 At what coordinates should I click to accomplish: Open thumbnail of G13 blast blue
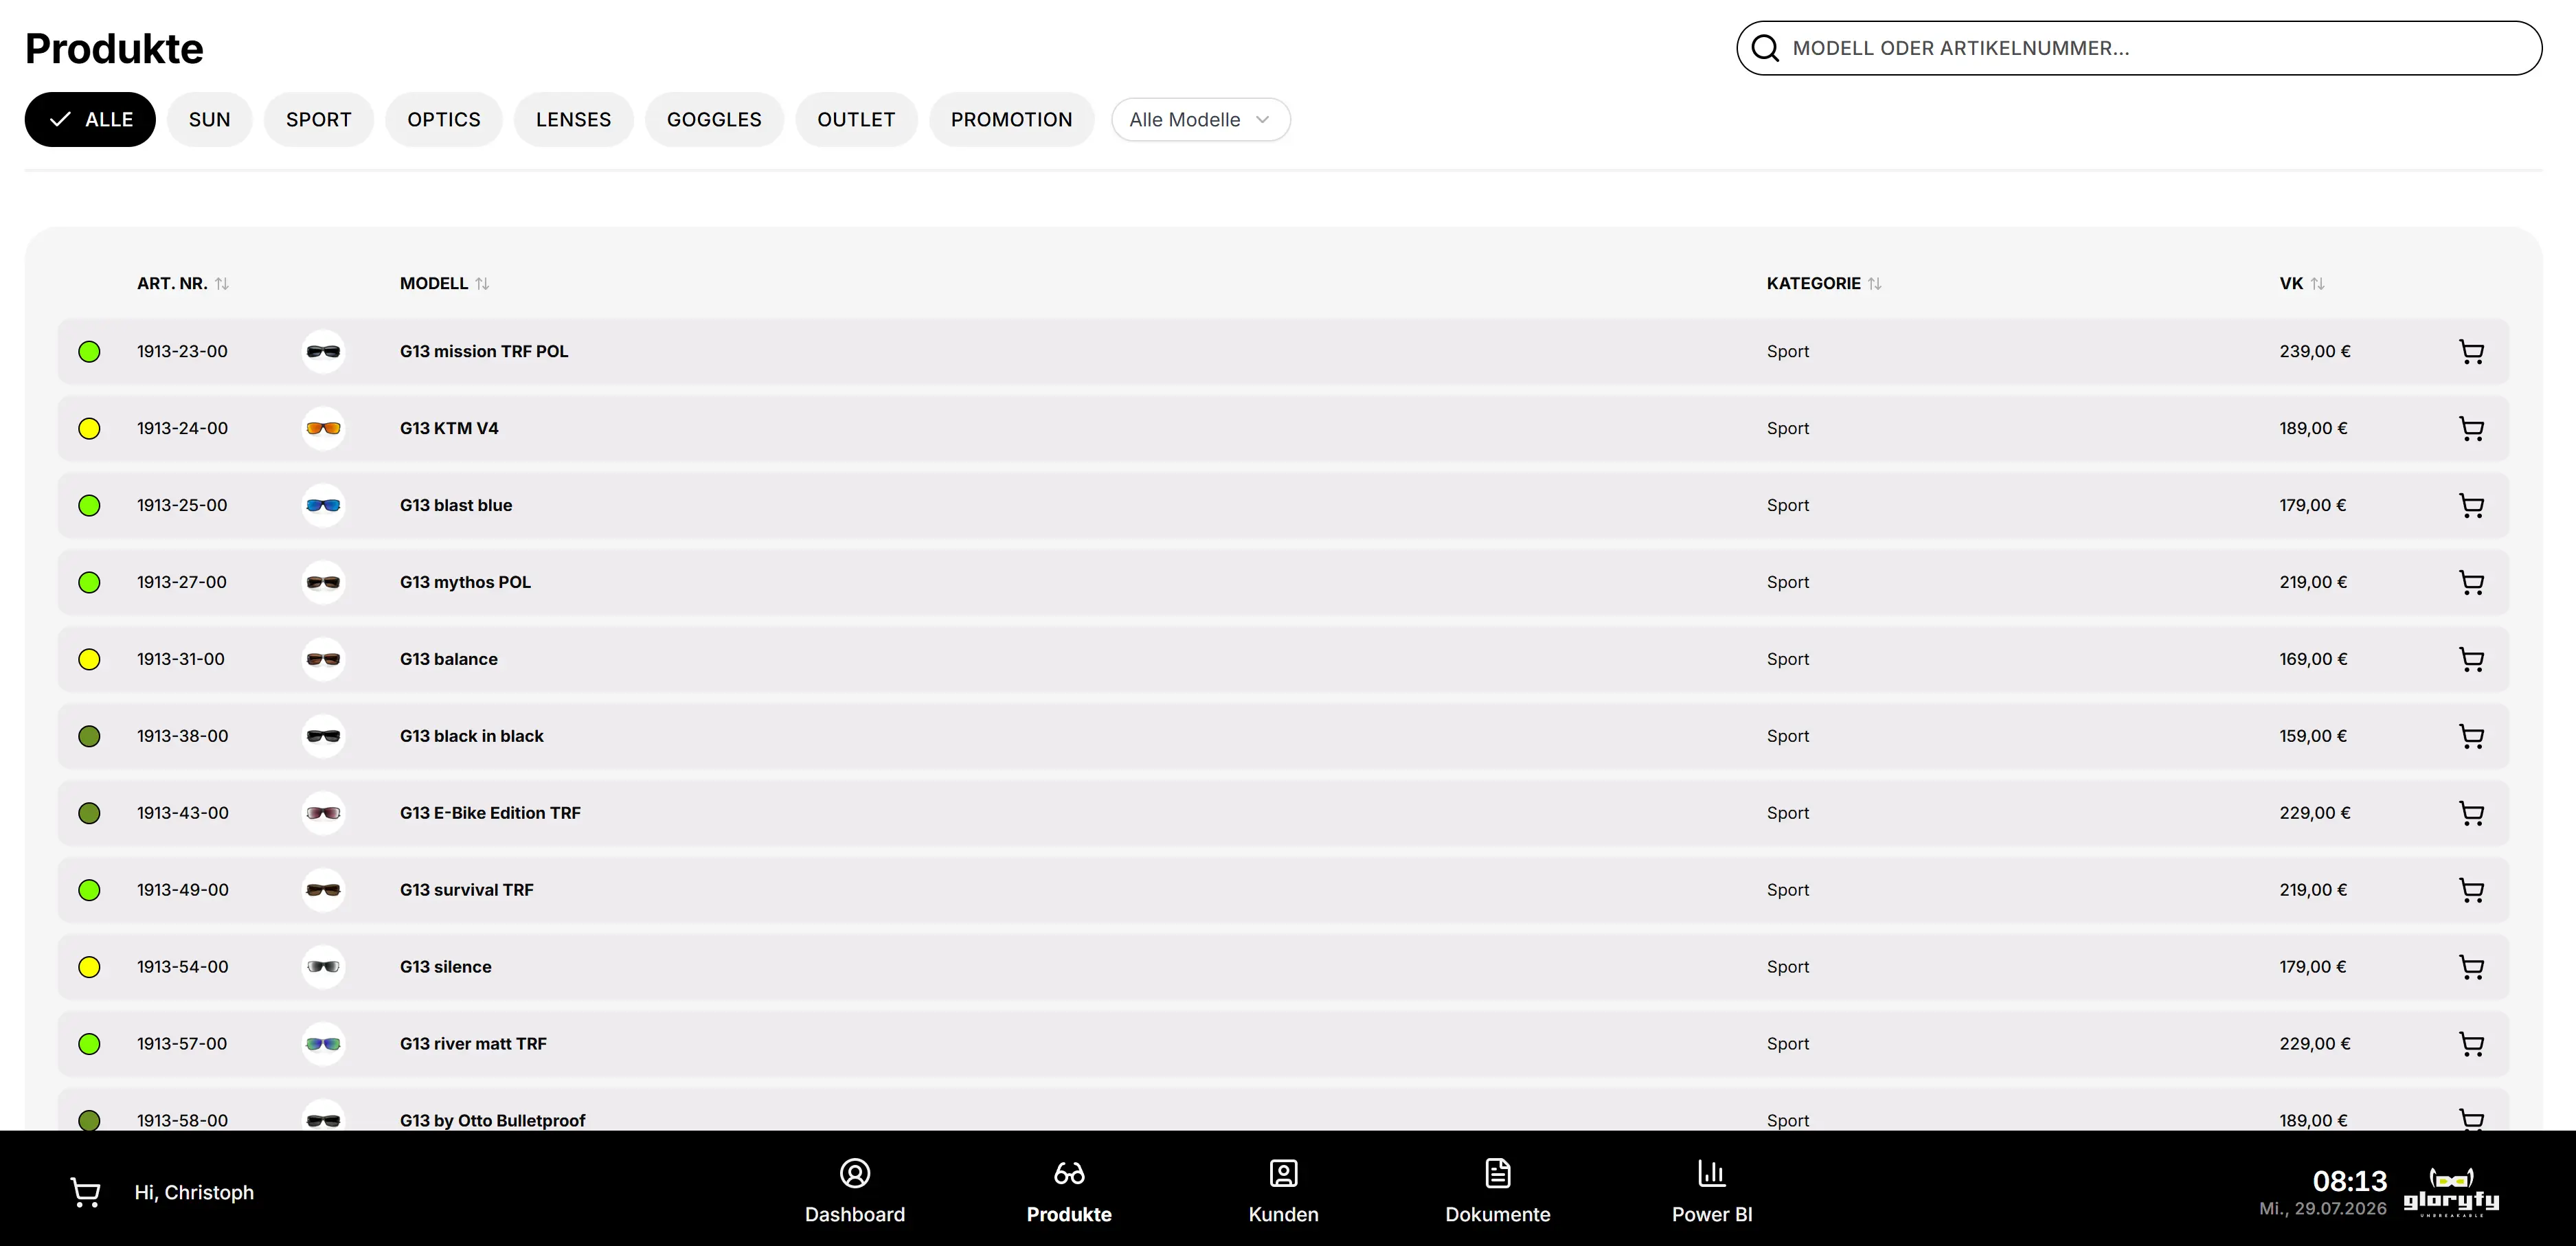pyautogui.click(x=323, y=506)
